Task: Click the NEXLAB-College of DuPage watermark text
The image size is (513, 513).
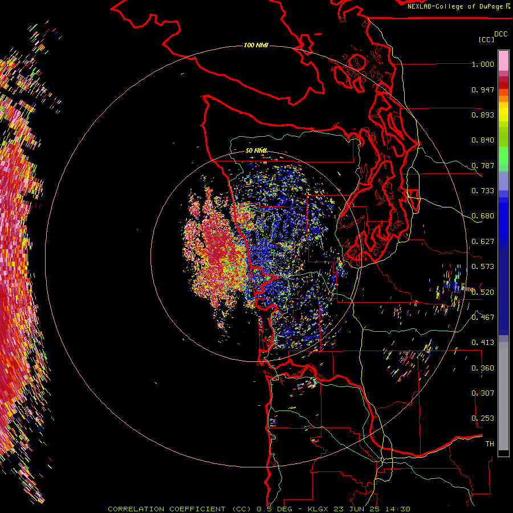Action: 455,6
